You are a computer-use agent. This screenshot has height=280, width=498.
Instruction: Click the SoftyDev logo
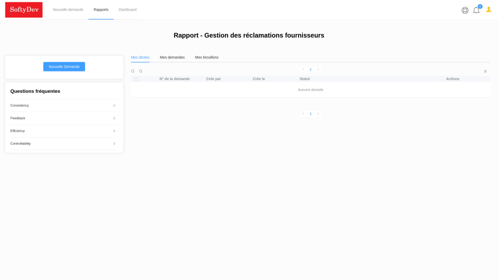[x=24, y=10]
